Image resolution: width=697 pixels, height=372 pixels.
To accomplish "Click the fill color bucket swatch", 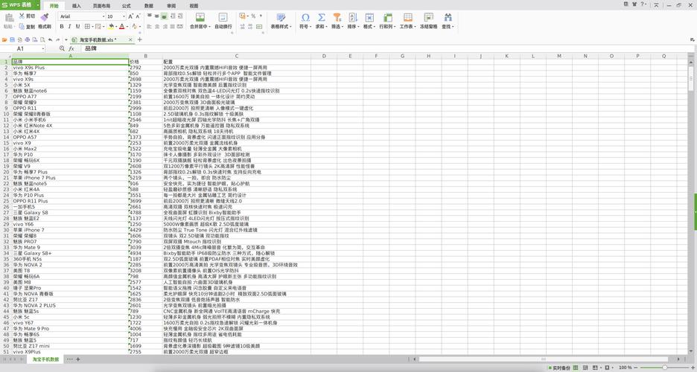I will point(111,27).
